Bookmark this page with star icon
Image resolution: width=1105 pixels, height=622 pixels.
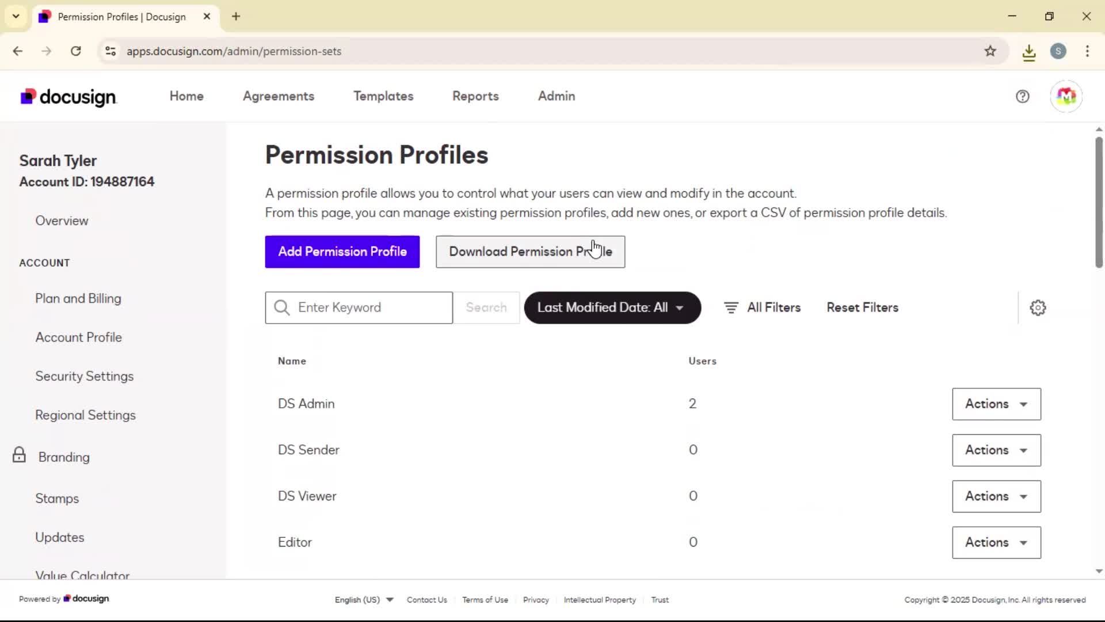point(990,51)
